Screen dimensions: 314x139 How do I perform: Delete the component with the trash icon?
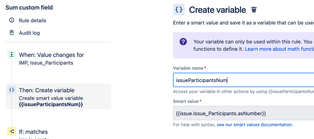254,10
